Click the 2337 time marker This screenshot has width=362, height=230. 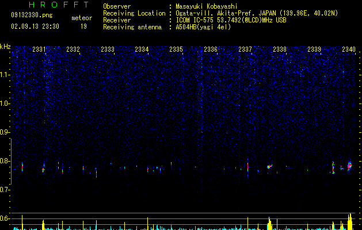pos(245,49)
